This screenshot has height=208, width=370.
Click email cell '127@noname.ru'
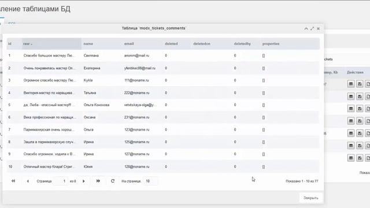[137, 154]
